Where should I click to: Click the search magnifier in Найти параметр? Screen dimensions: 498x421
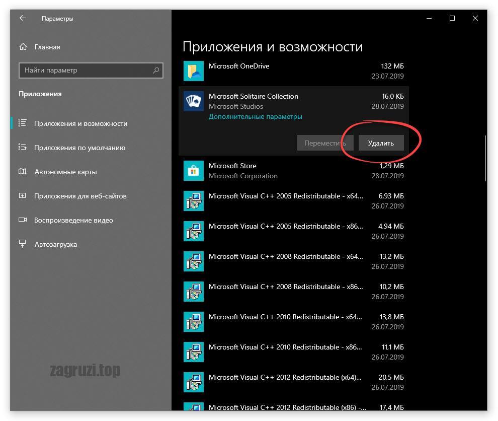tap(156, 71)
